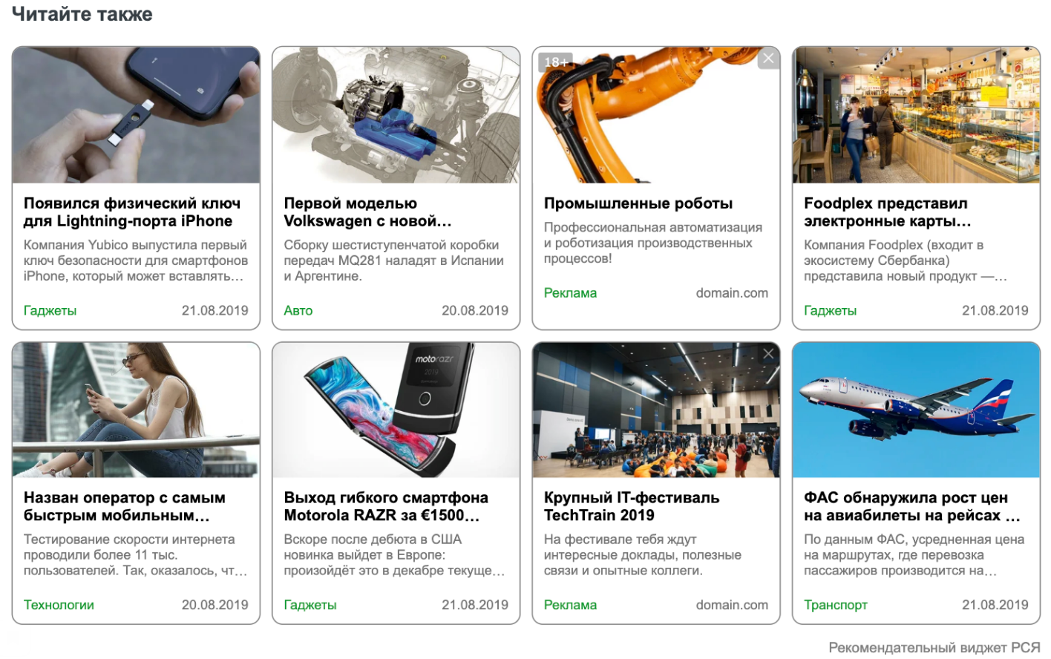Open headline Foodplex представил электронные карты
Viewport: 1051px width, 659px height.
tap(888, 212)
